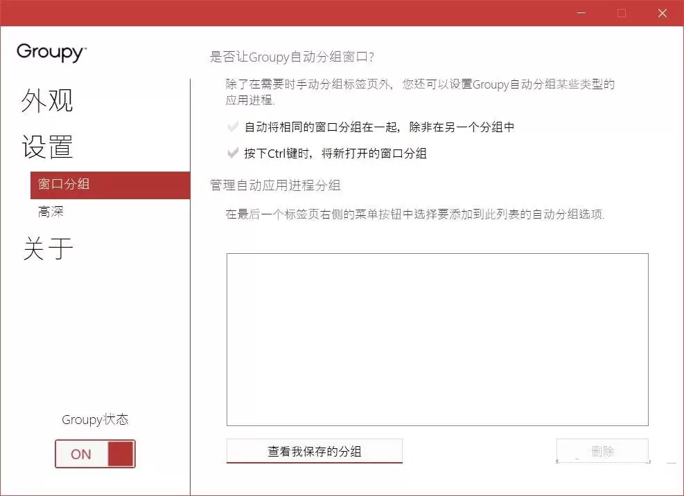The image size is (684, 496).
Task: Click the 查看我保存的分组 button
Action: (x=315, y=451)
